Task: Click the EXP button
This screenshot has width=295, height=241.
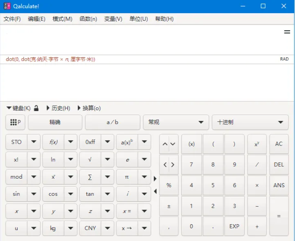Action: (x=234, y=227)
